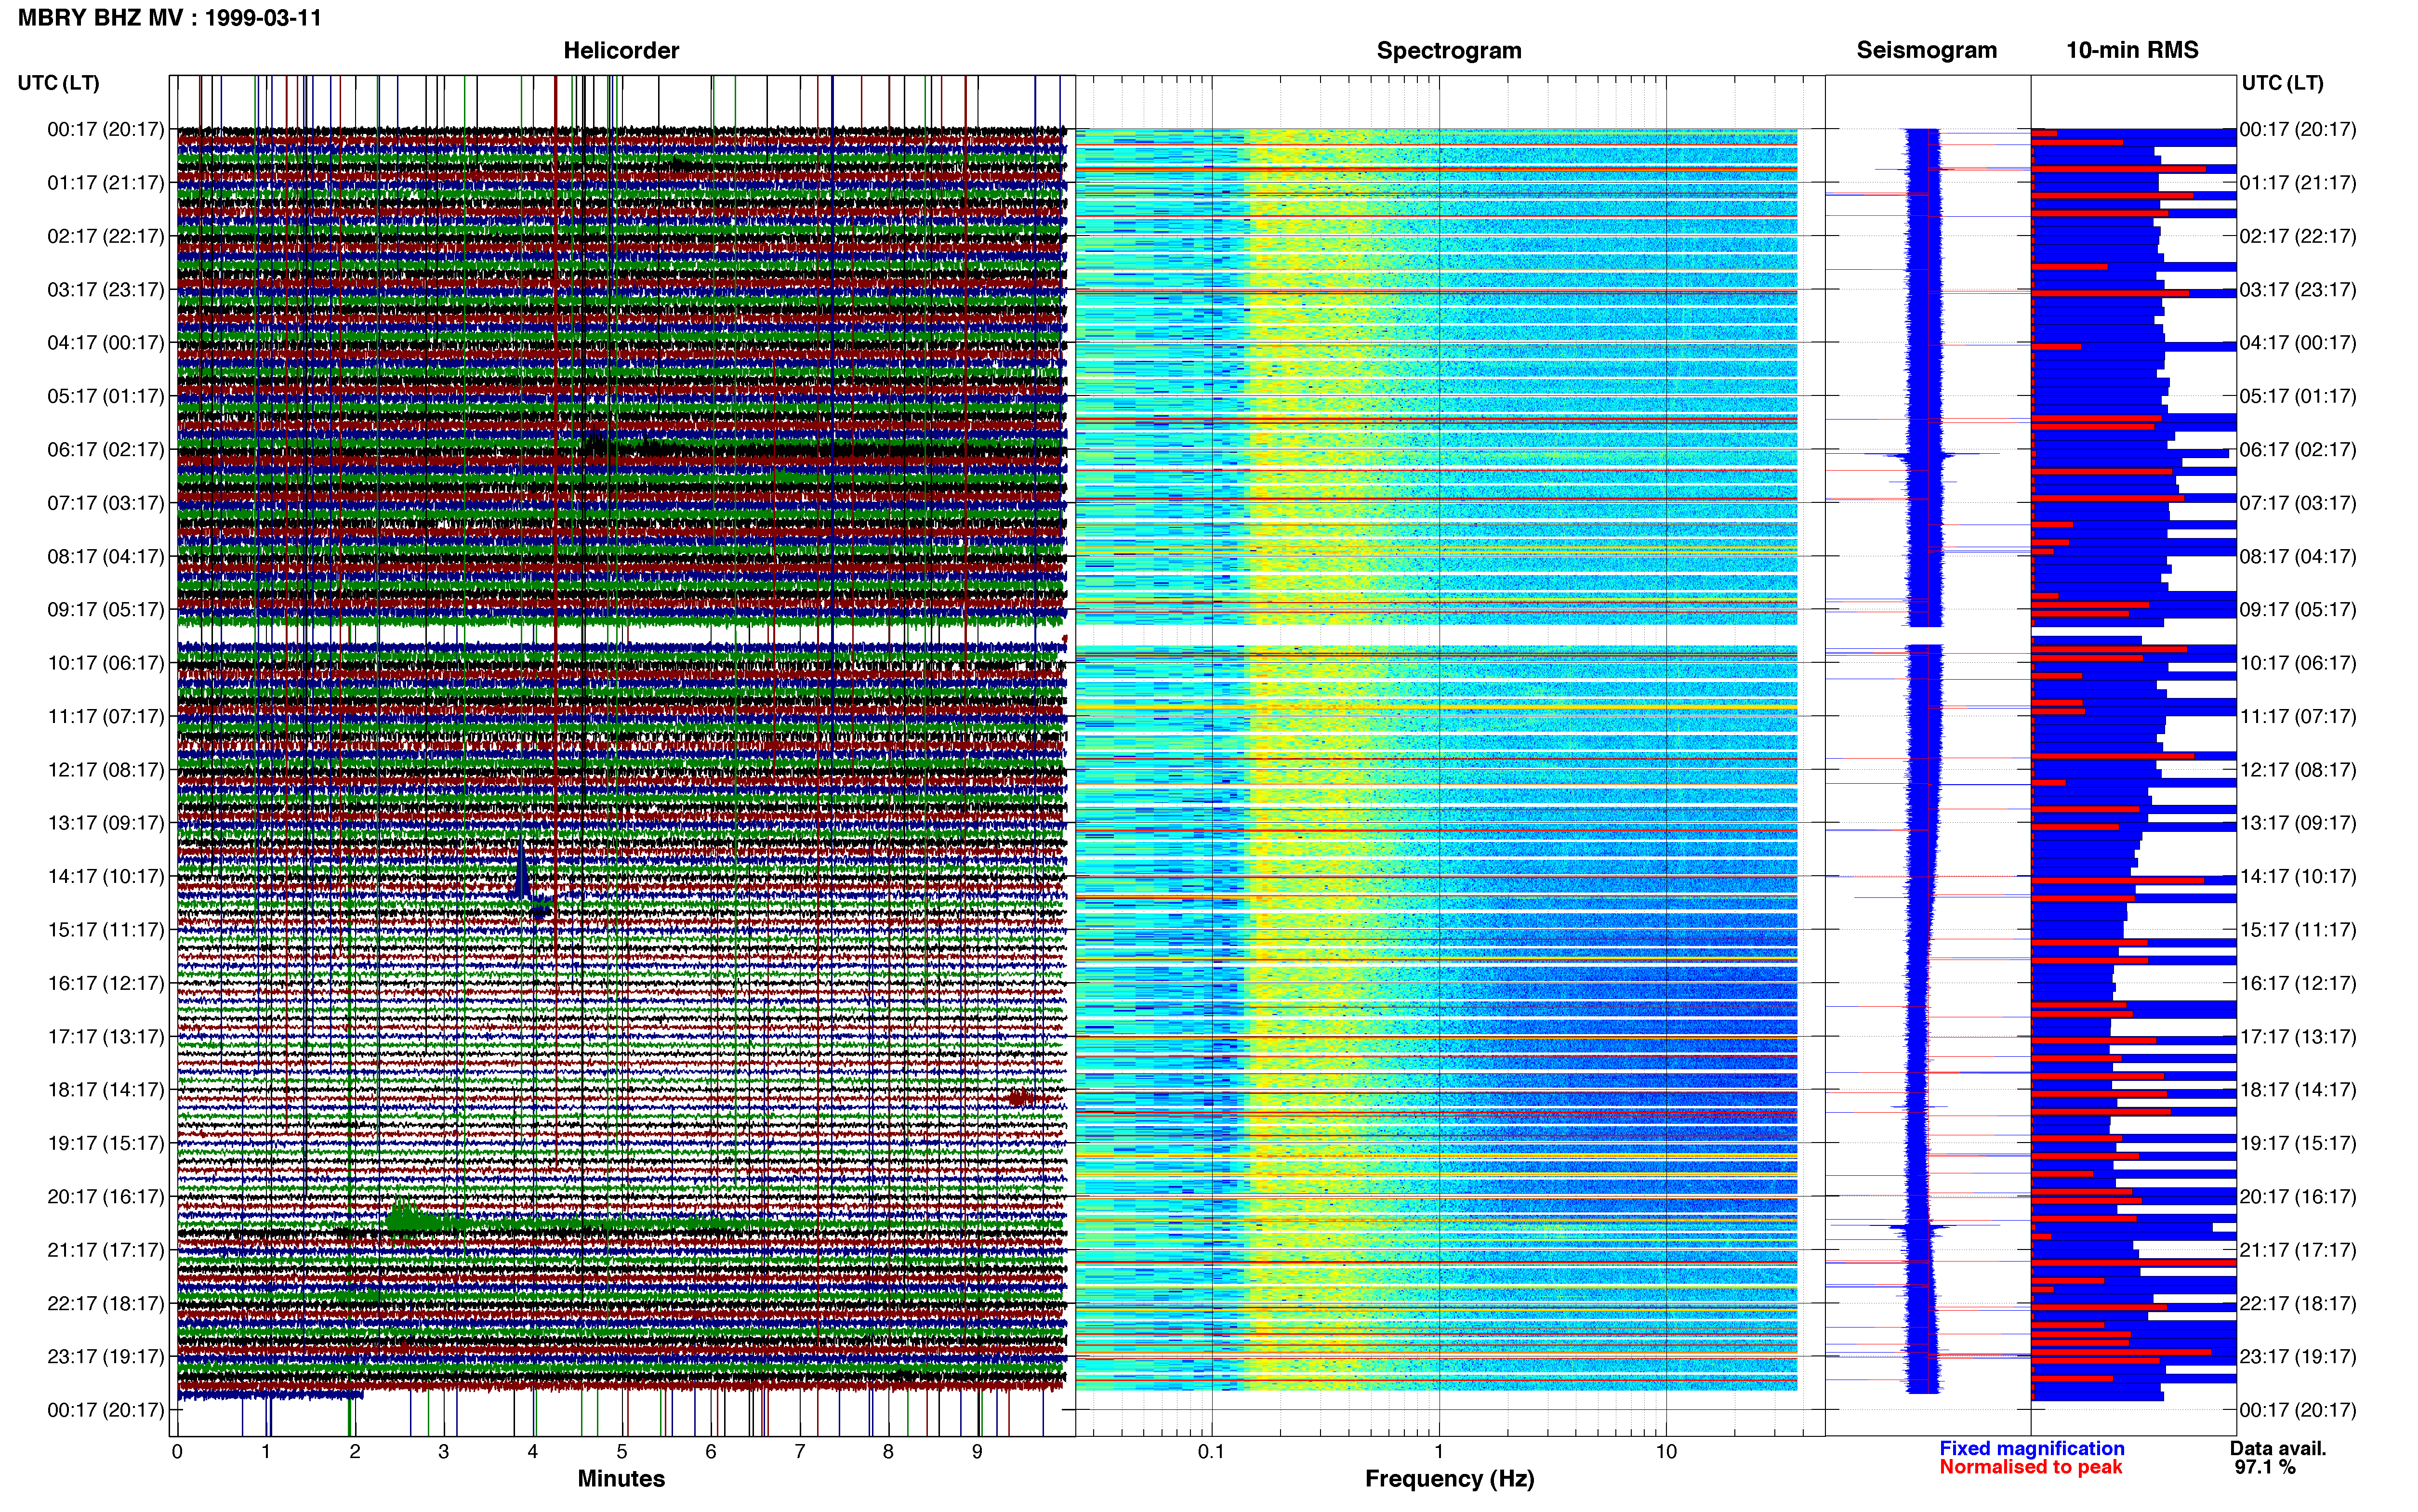This screenshot has height=1512, width=2418.
Task: Click the 'Minutes' x-axis label
Action: click(x=621, y=1478)
